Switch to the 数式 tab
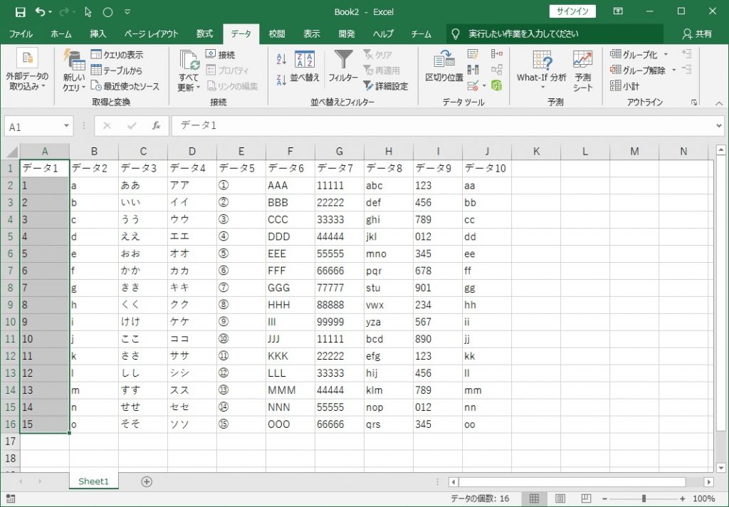Viewport: 729px width, 507px height. coord(204,34)
